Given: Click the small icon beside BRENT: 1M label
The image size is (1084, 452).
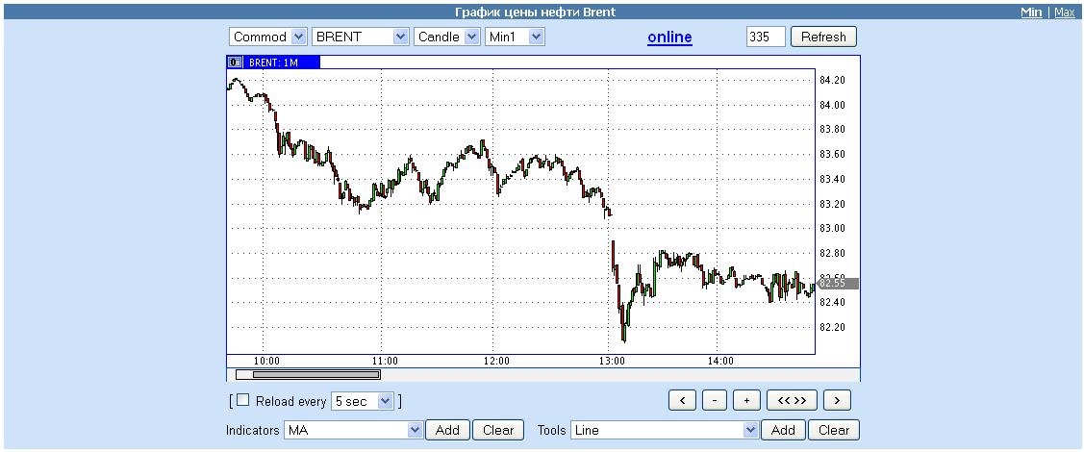Looking at the screenshot, I should tap(235, 63).
